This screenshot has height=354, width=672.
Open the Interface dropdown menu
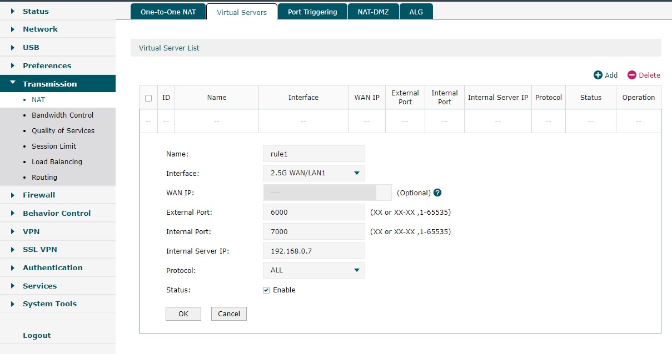pos(313,173)
